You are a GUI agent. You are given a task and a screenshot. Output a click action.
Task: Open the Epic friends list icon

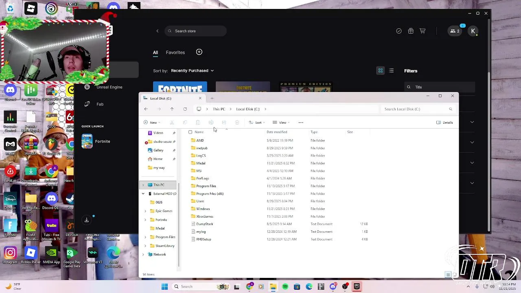point(455,31)
